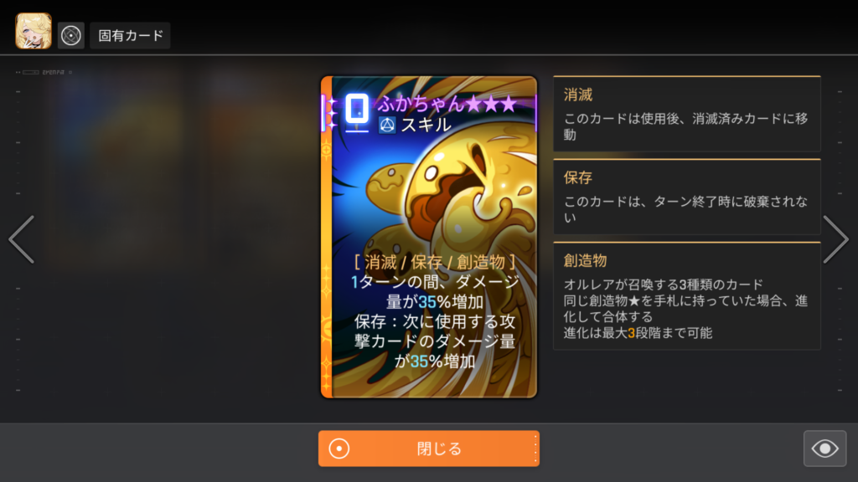Open the 消滅 keyword description panel
This screenshot has width=858, height=482.
(687, 114)
